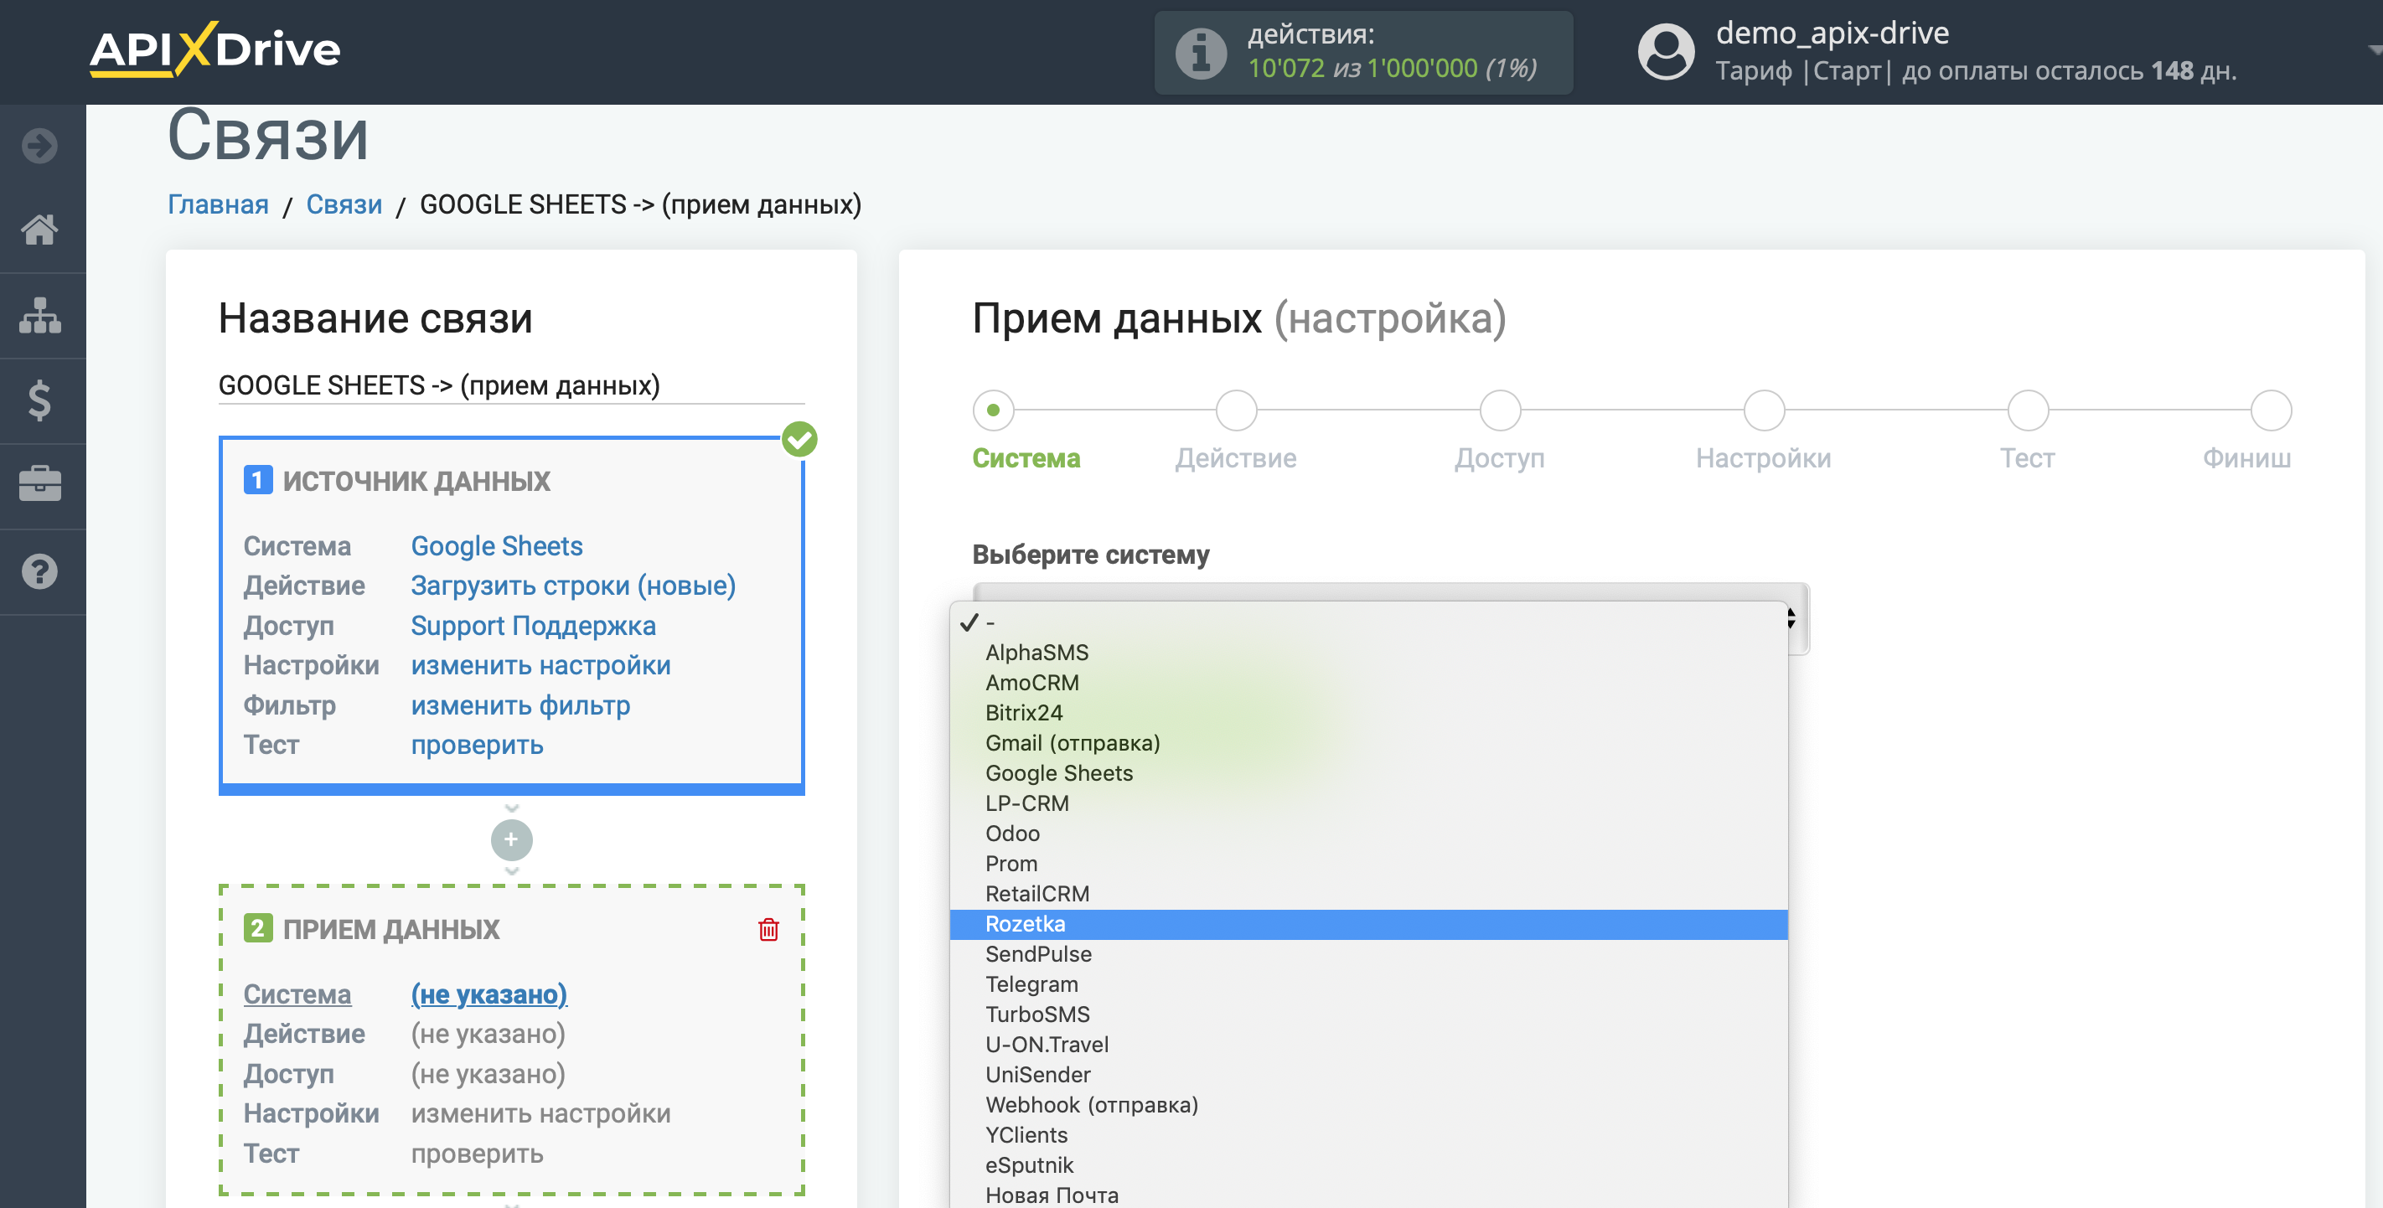
Task: Choose UniSender from the system list
Action: (x=1368, y=1075)
